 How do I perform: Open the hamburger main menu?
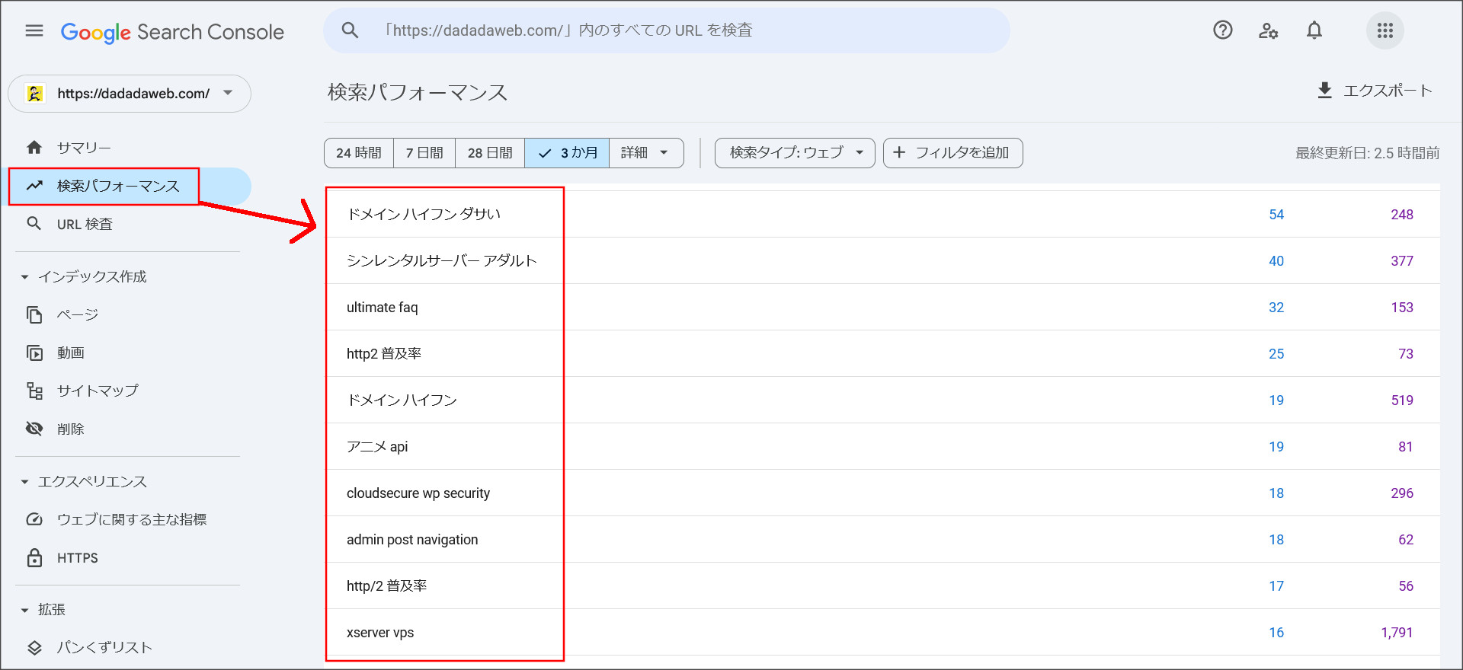click(x=34, y=30)
